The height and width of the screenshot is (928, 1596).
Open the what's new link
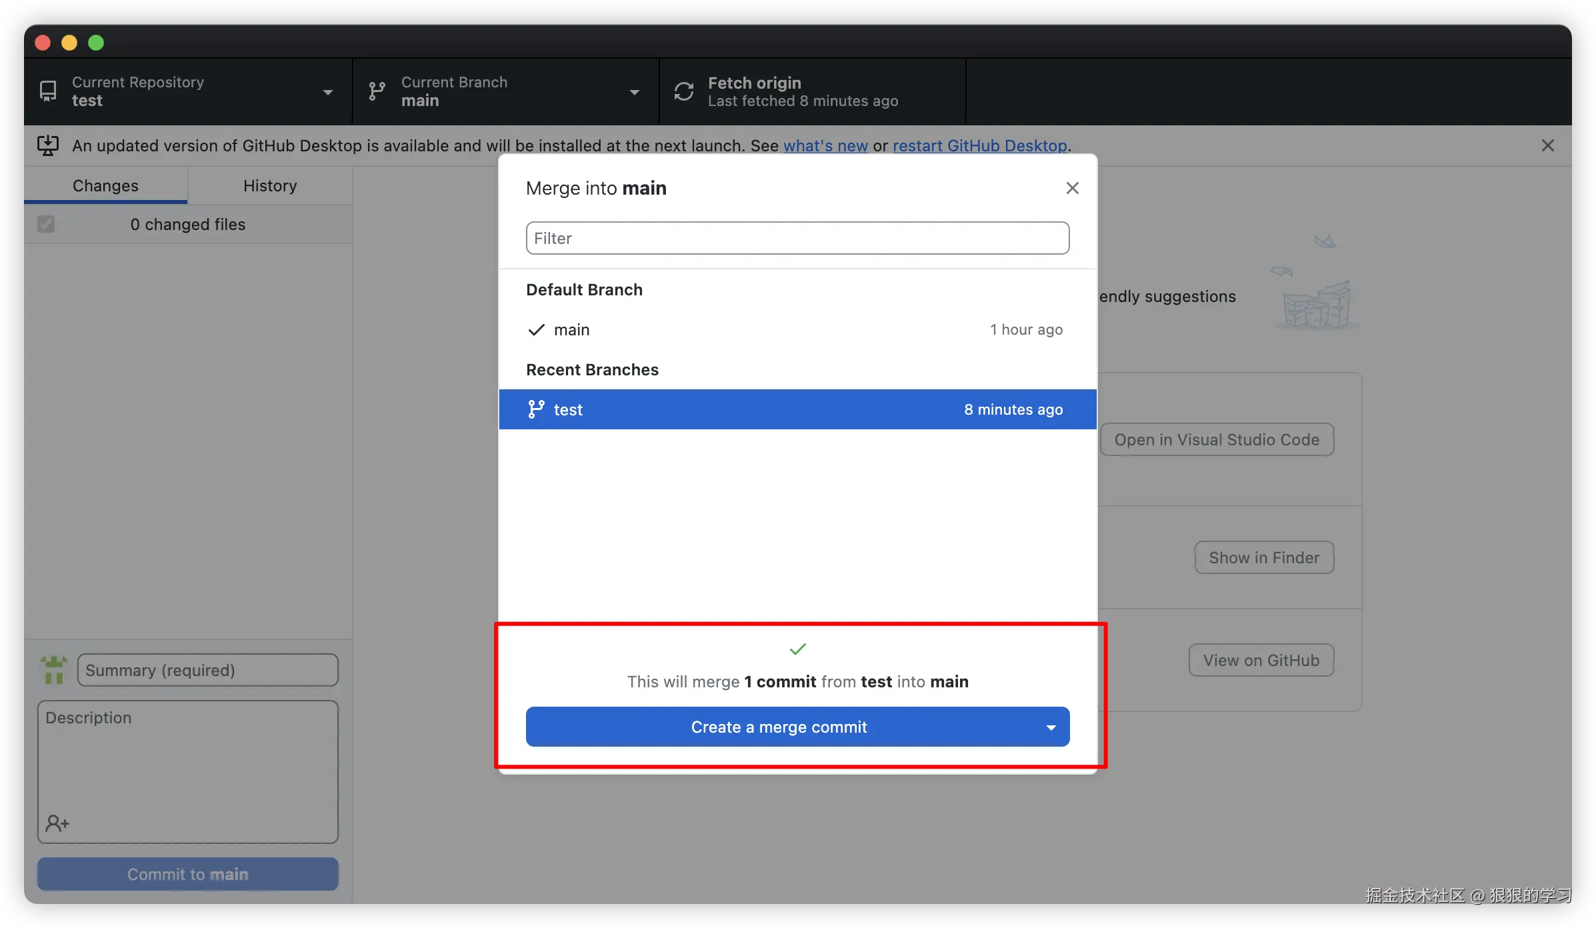pos(825,146)
